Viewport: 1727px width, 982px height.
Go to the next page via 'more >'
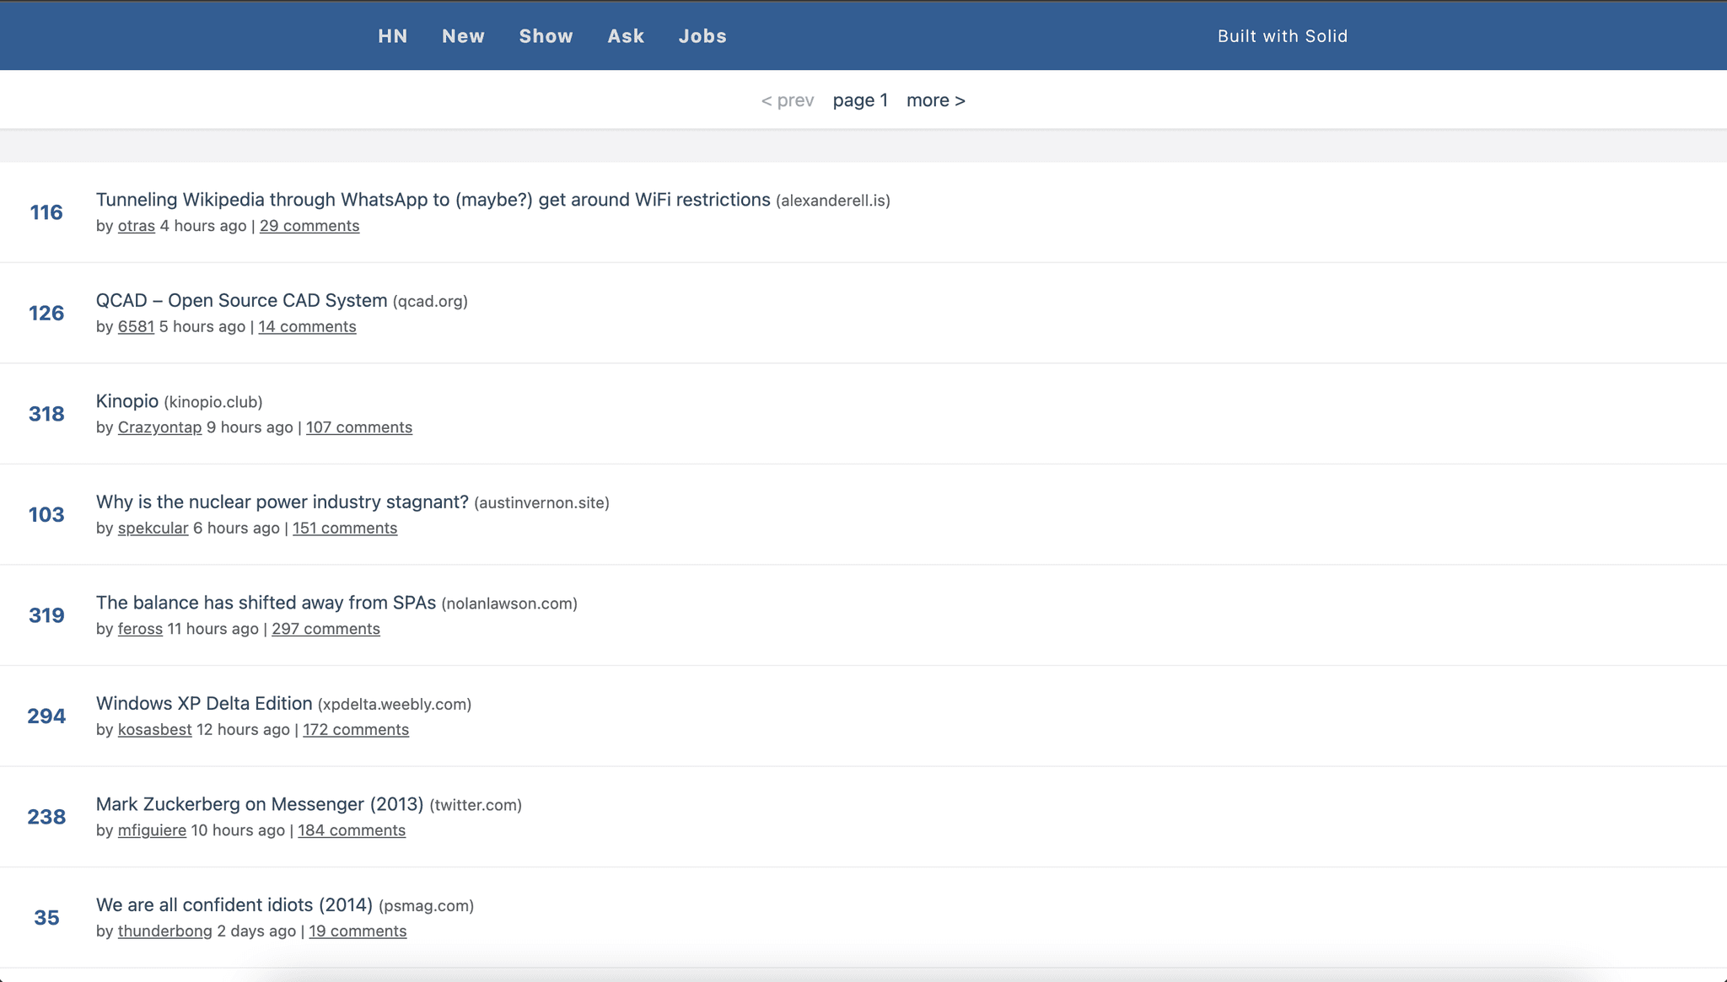click(935, 99)
